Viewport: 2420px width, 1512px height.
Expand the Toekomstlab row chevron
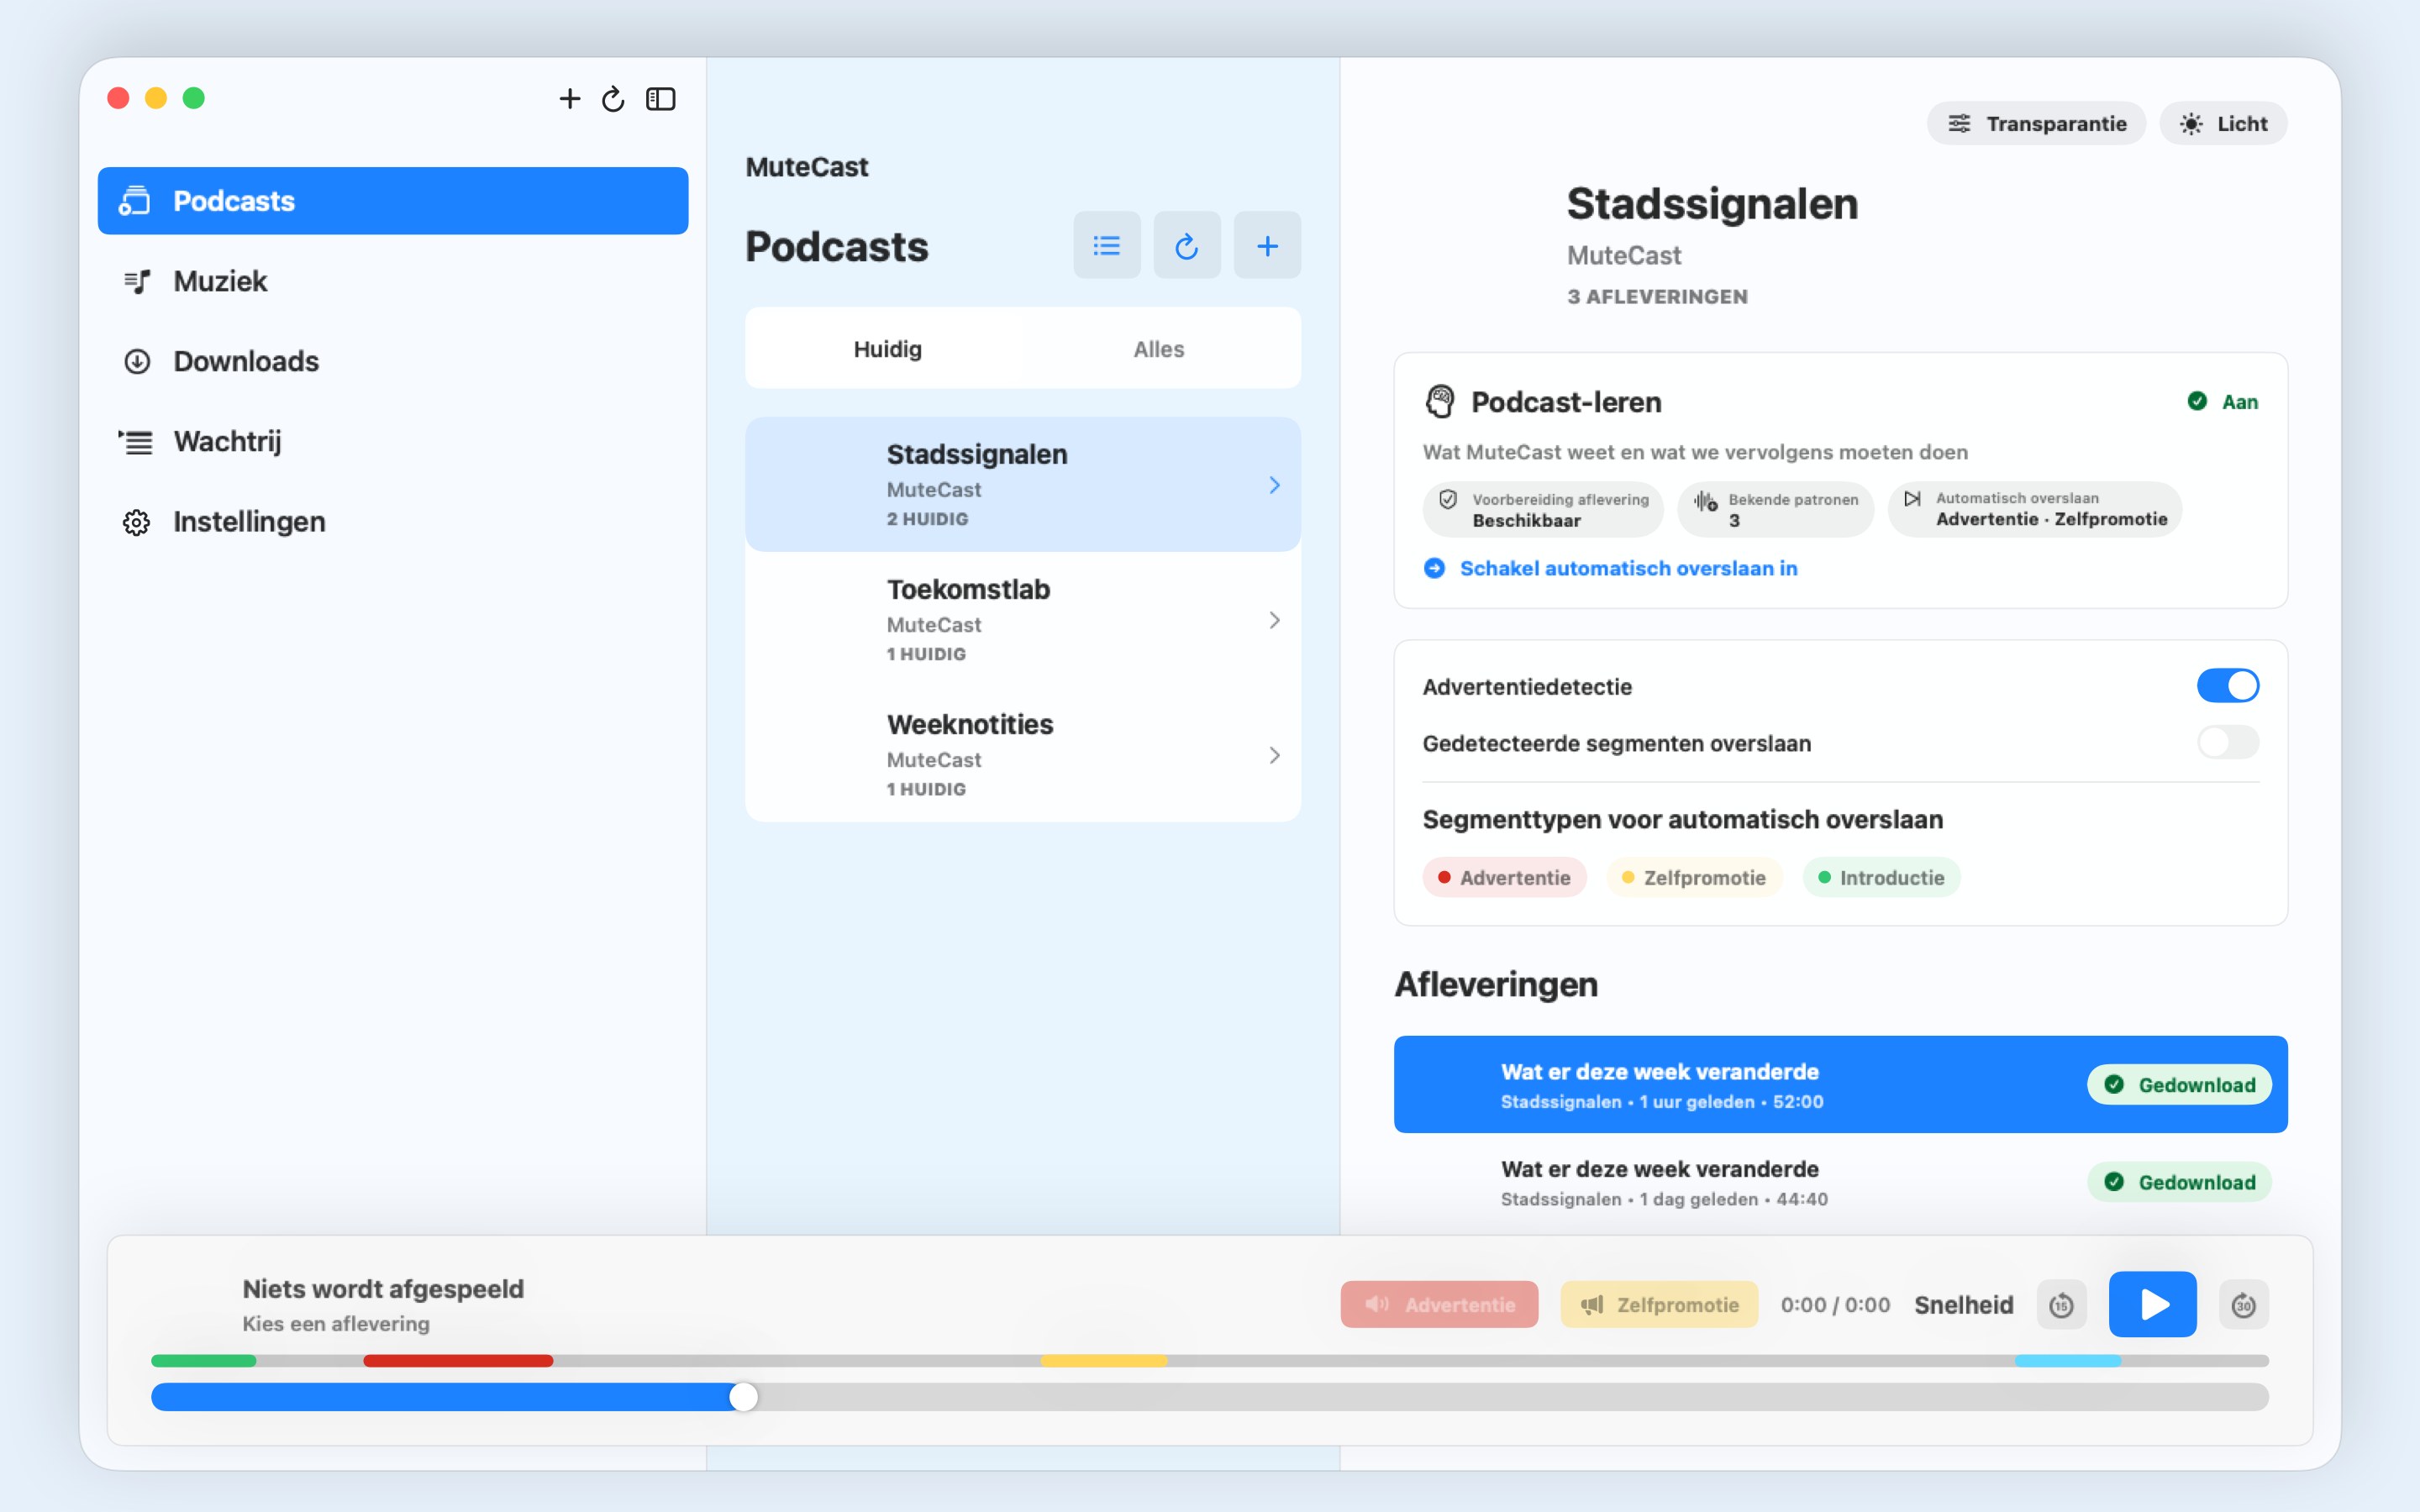[x=1274, y=620]
